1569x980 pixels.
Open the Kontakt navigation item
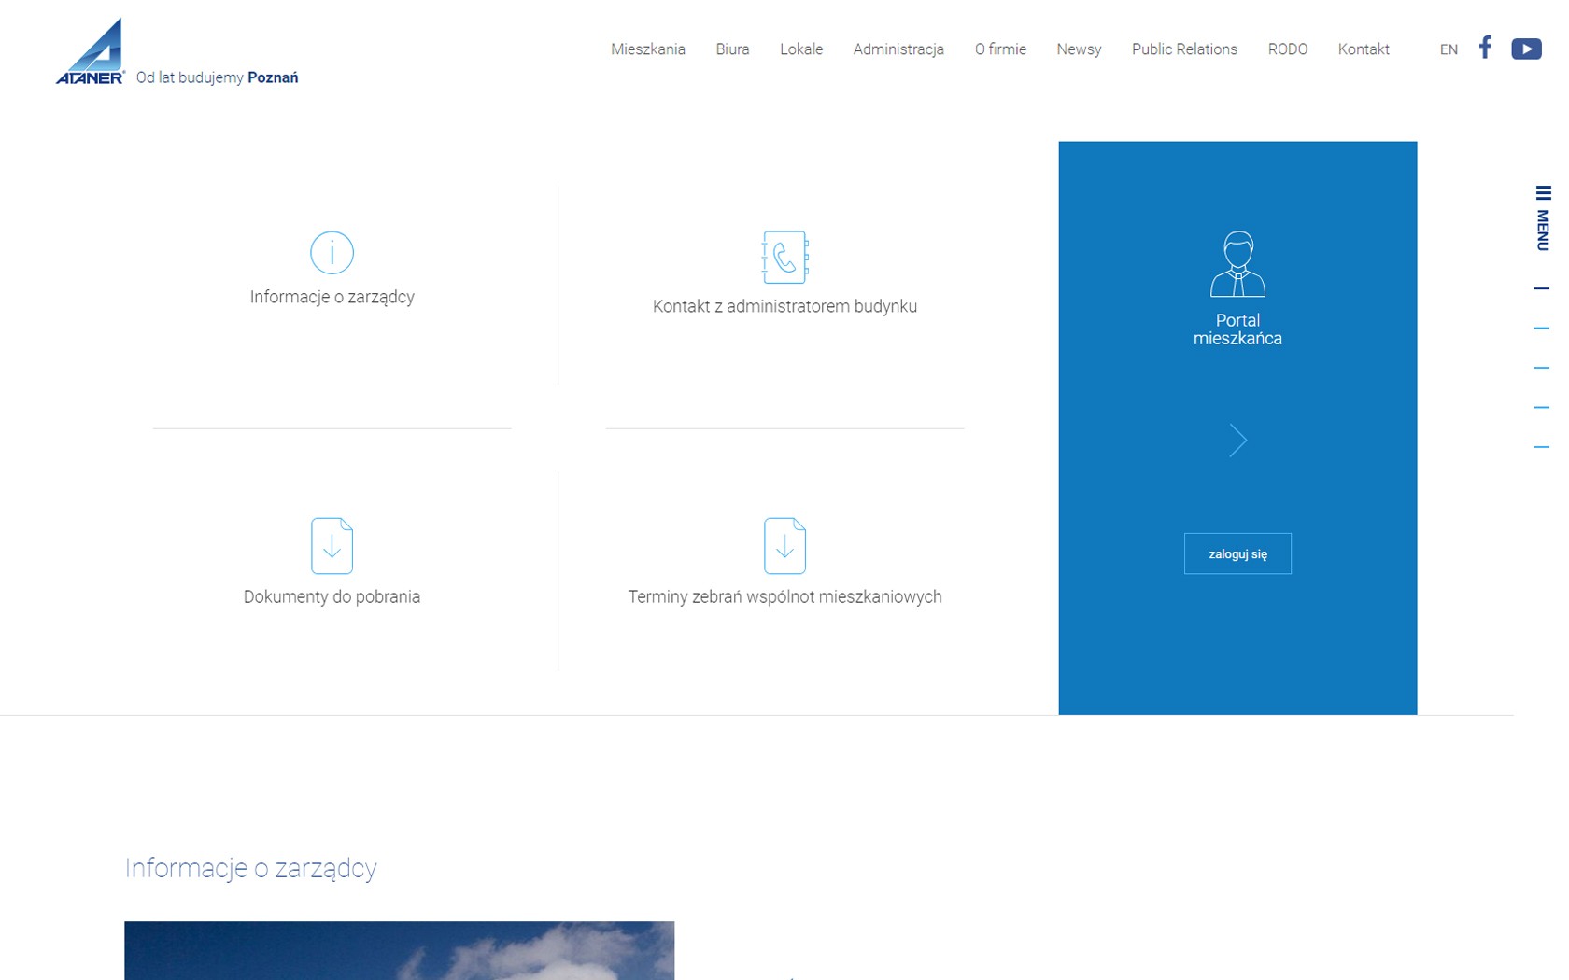1364,49
